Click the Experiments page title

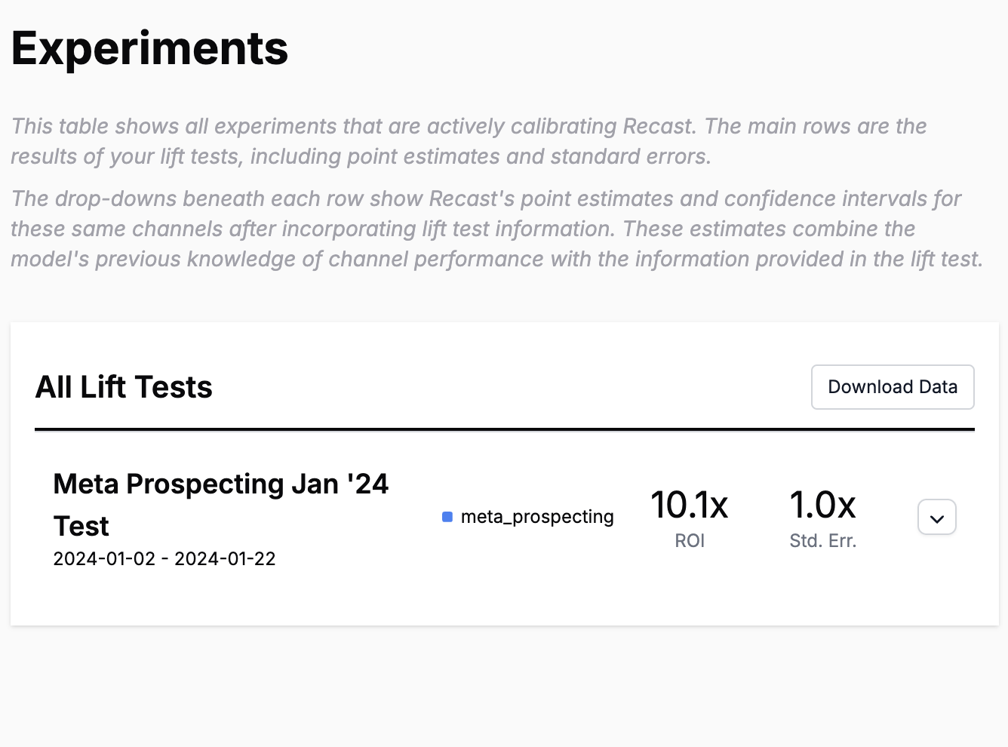coord(149,48)
